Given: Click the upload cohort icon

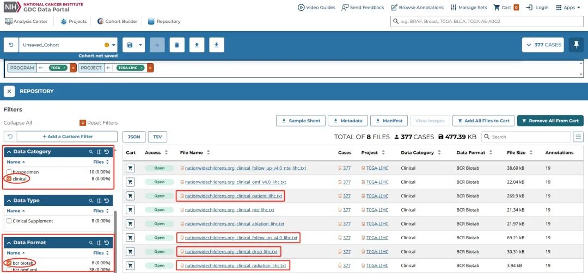Looking at the screenshot, I should [197, 45].
